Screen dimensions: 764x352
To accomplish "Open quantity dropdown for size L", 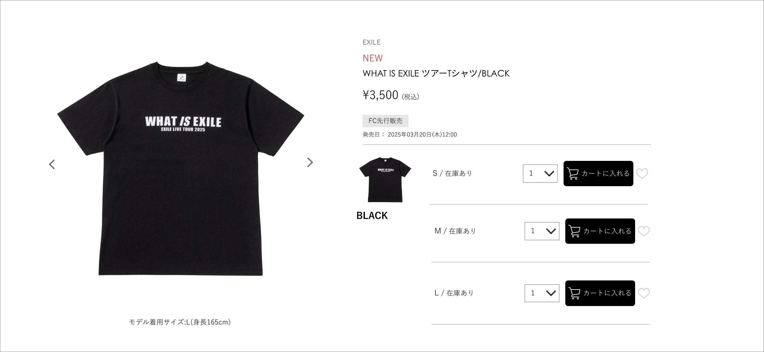I will (542, 293).
